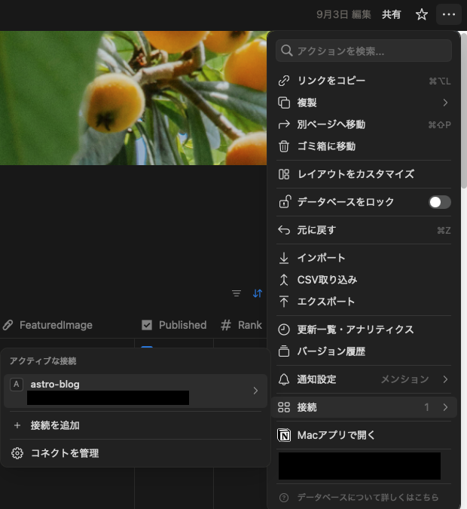Click the blue sort arrows icon
The height and width of the screenshot is (509, 467).
pyautogui.click(x=258, y=293)
